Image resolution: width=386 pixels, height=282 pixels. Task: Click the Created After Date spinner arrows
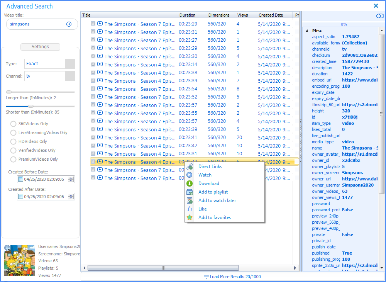tap(71, 197)
